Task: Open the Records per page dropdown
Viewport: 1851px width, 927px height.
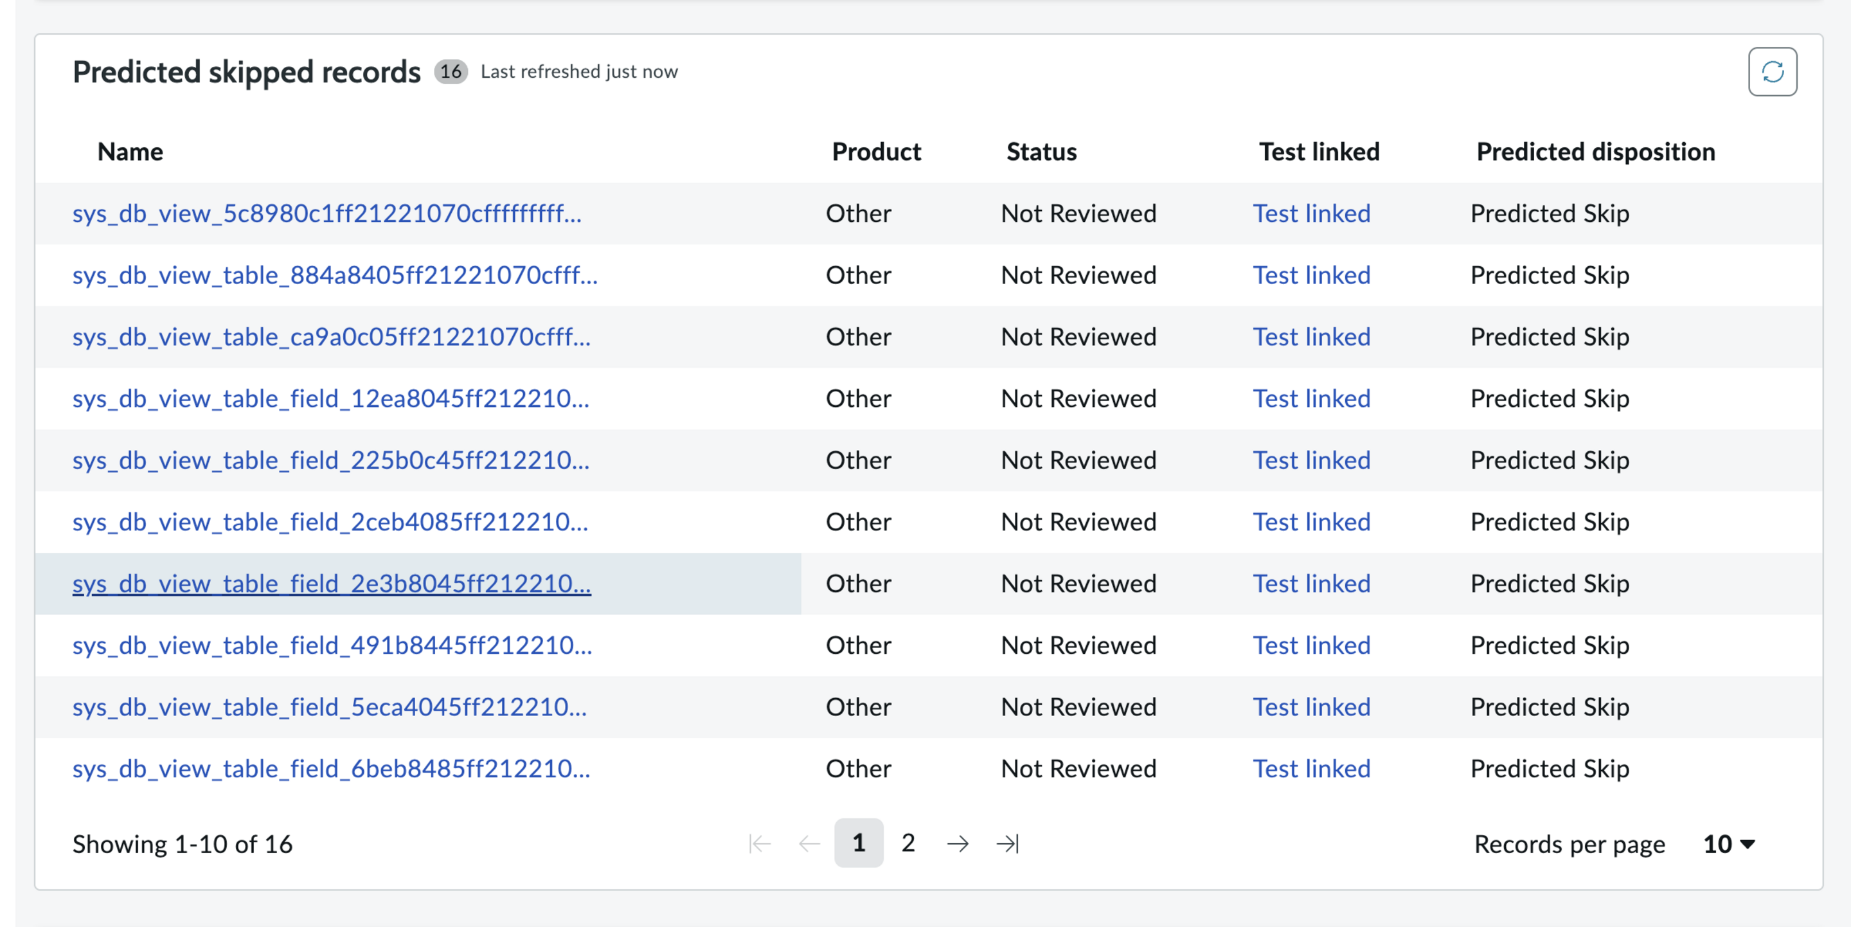Action: click(1729, 843)
